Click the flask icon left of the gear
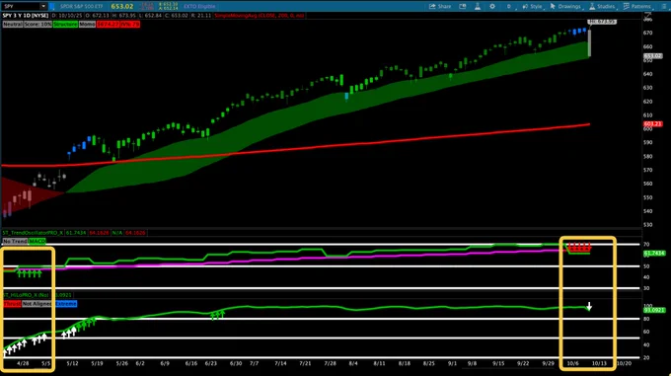 click(x=478, y=7)
